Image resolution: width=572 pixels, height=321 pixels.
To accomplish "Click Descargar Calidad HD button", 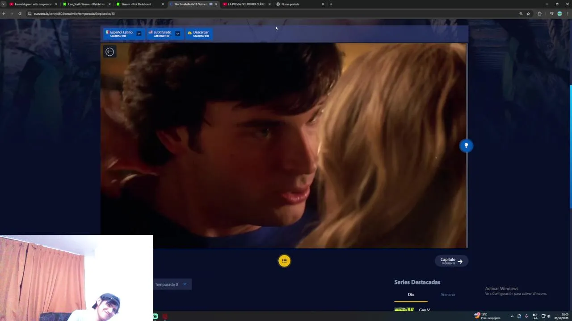I will (x=199, y=33).
